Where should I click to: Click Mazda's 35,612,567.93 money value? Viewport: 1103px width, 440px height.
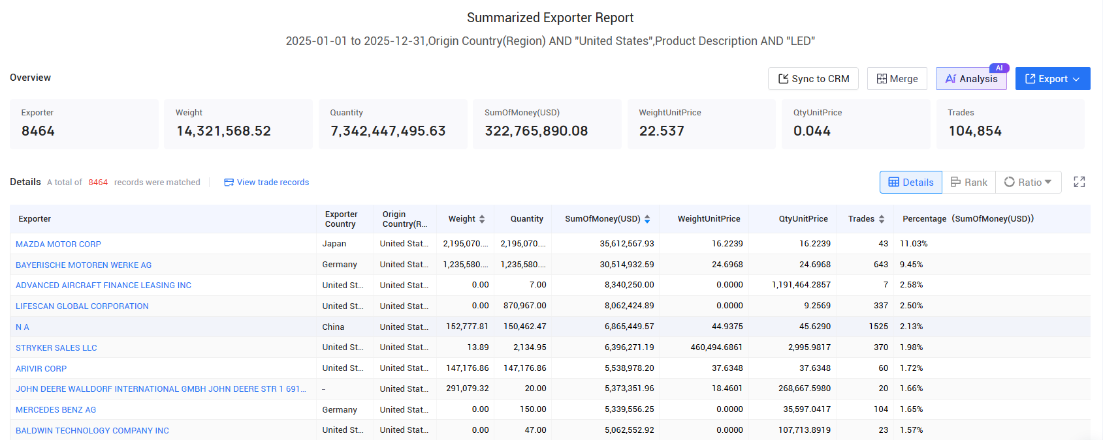coord(627,244)
